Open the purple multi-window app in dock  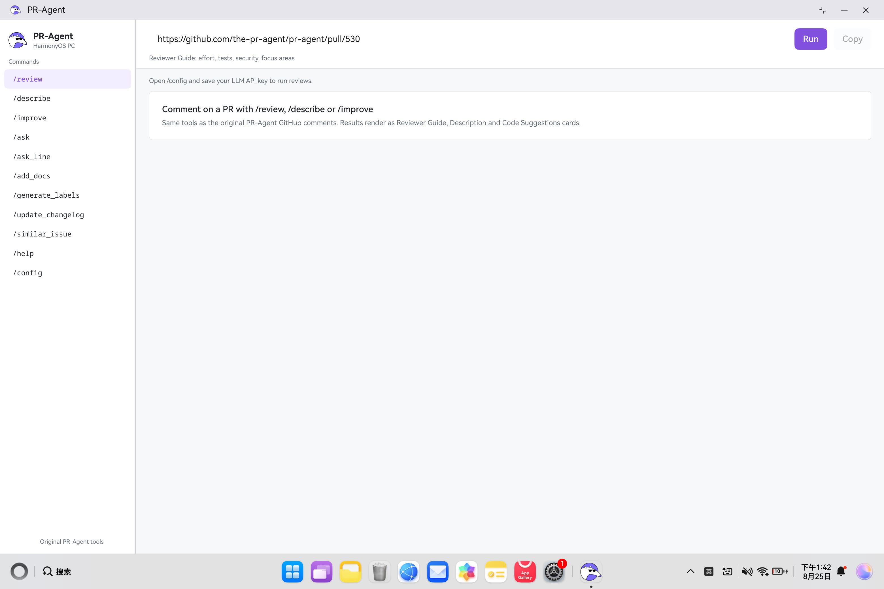tap(321, 572)
